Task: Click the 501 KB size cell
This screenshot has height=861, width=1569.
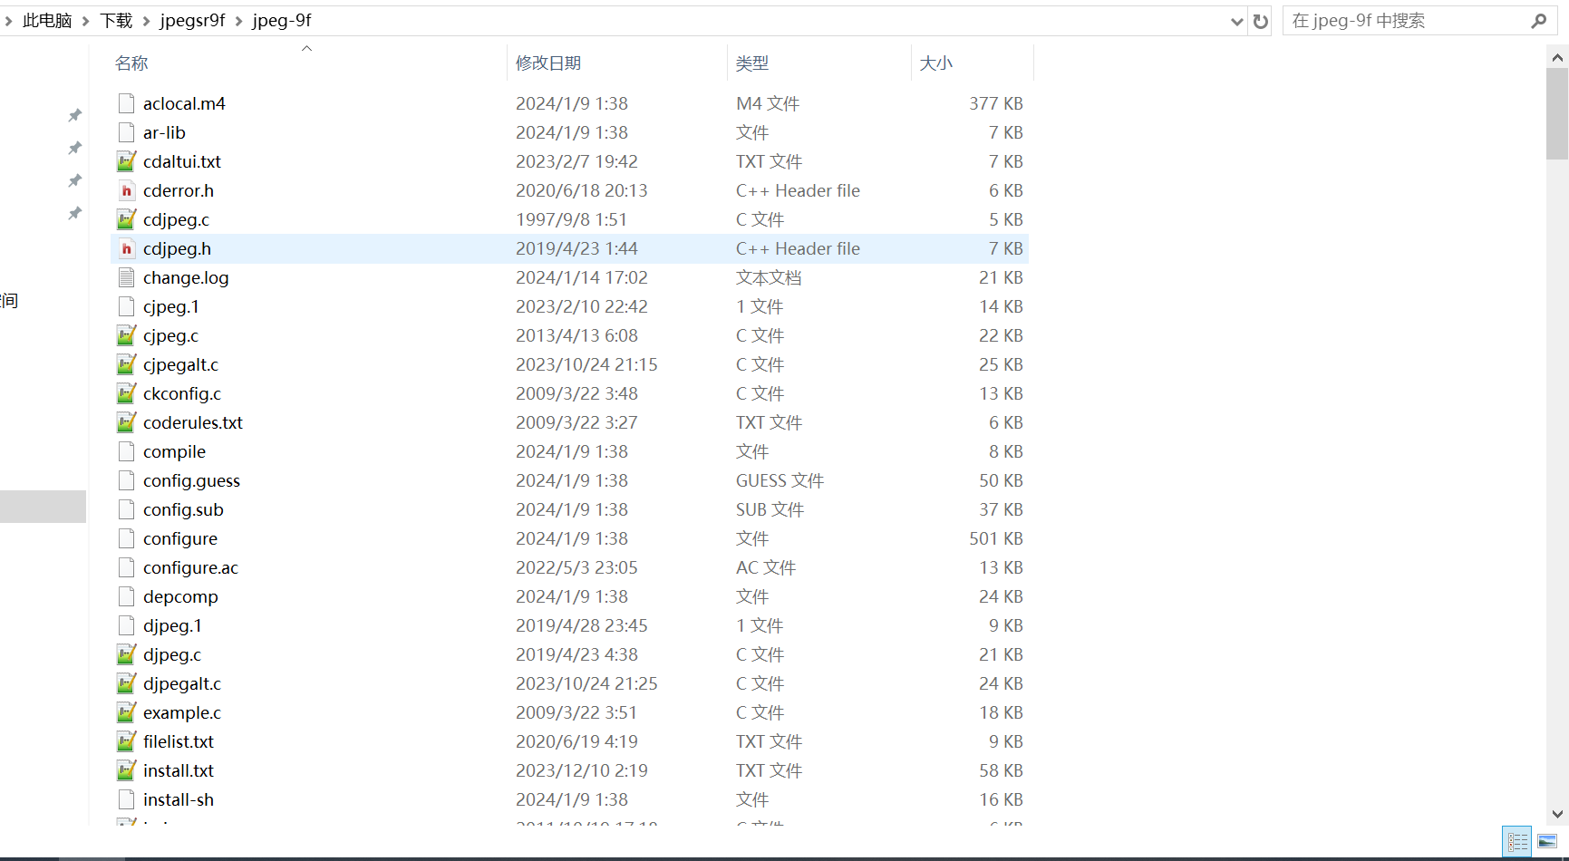Action: 996,538
